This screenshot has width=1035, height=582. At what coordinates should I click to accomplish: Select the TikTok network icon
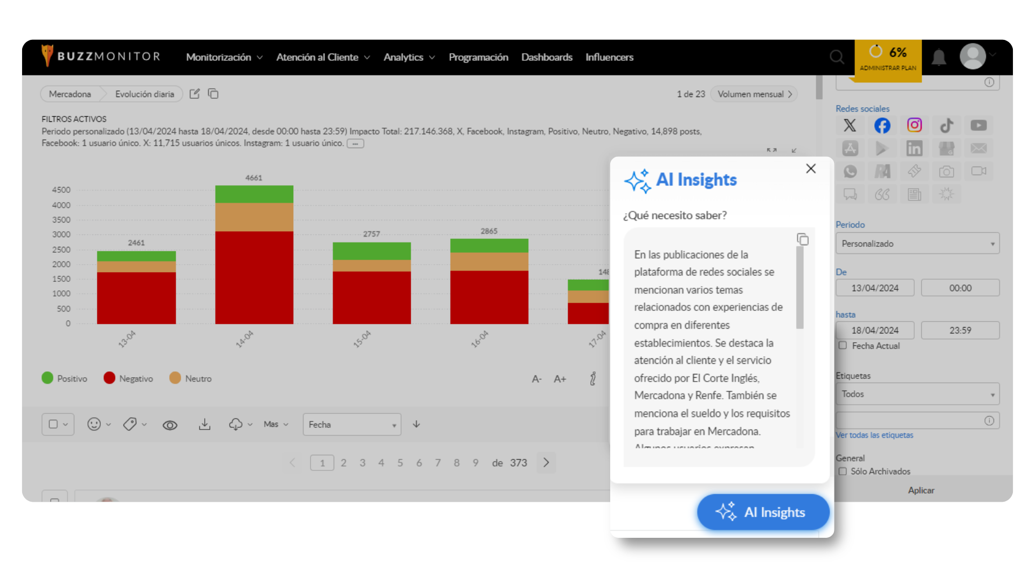pos(947,126)
